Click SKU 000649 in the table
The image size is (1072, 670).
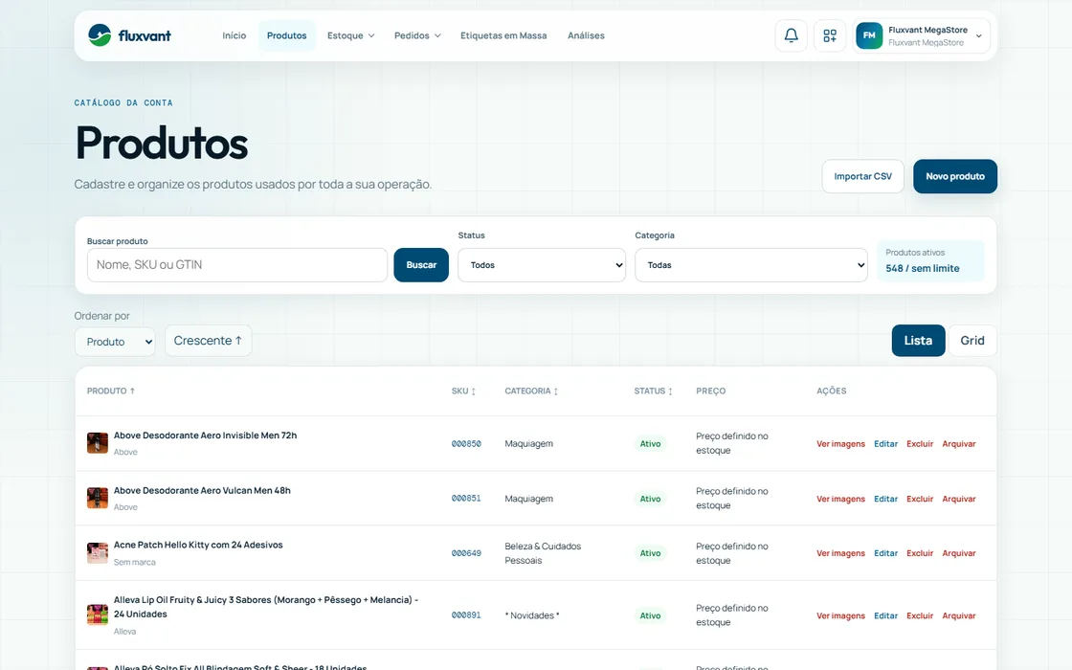[x=466, y=553]
